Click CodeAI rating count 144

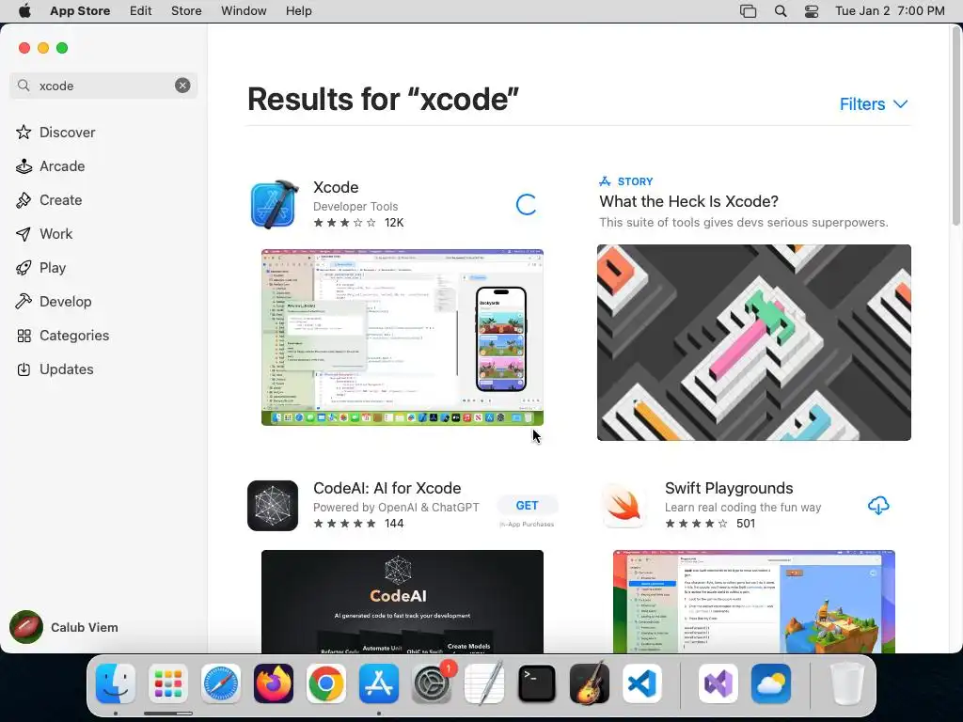pyautogui.click(x=394, y=523)
